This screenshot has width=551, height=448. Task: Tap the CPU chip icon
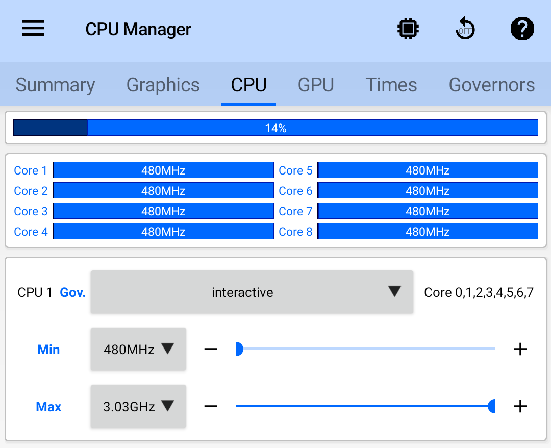(x=408, y=29)
